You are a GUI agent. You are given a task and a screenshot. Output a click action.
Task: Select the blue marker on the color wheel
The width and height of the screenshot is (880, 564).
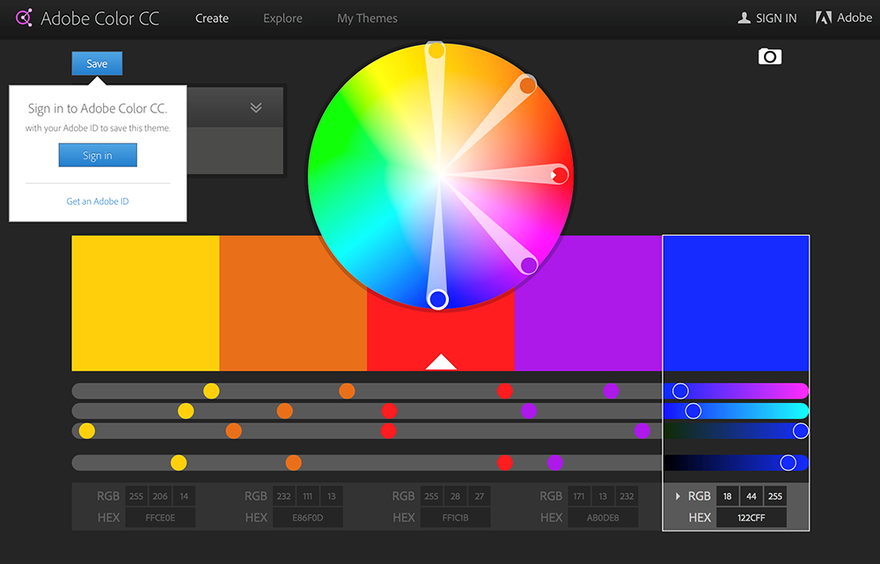click(x=437, y=300)
